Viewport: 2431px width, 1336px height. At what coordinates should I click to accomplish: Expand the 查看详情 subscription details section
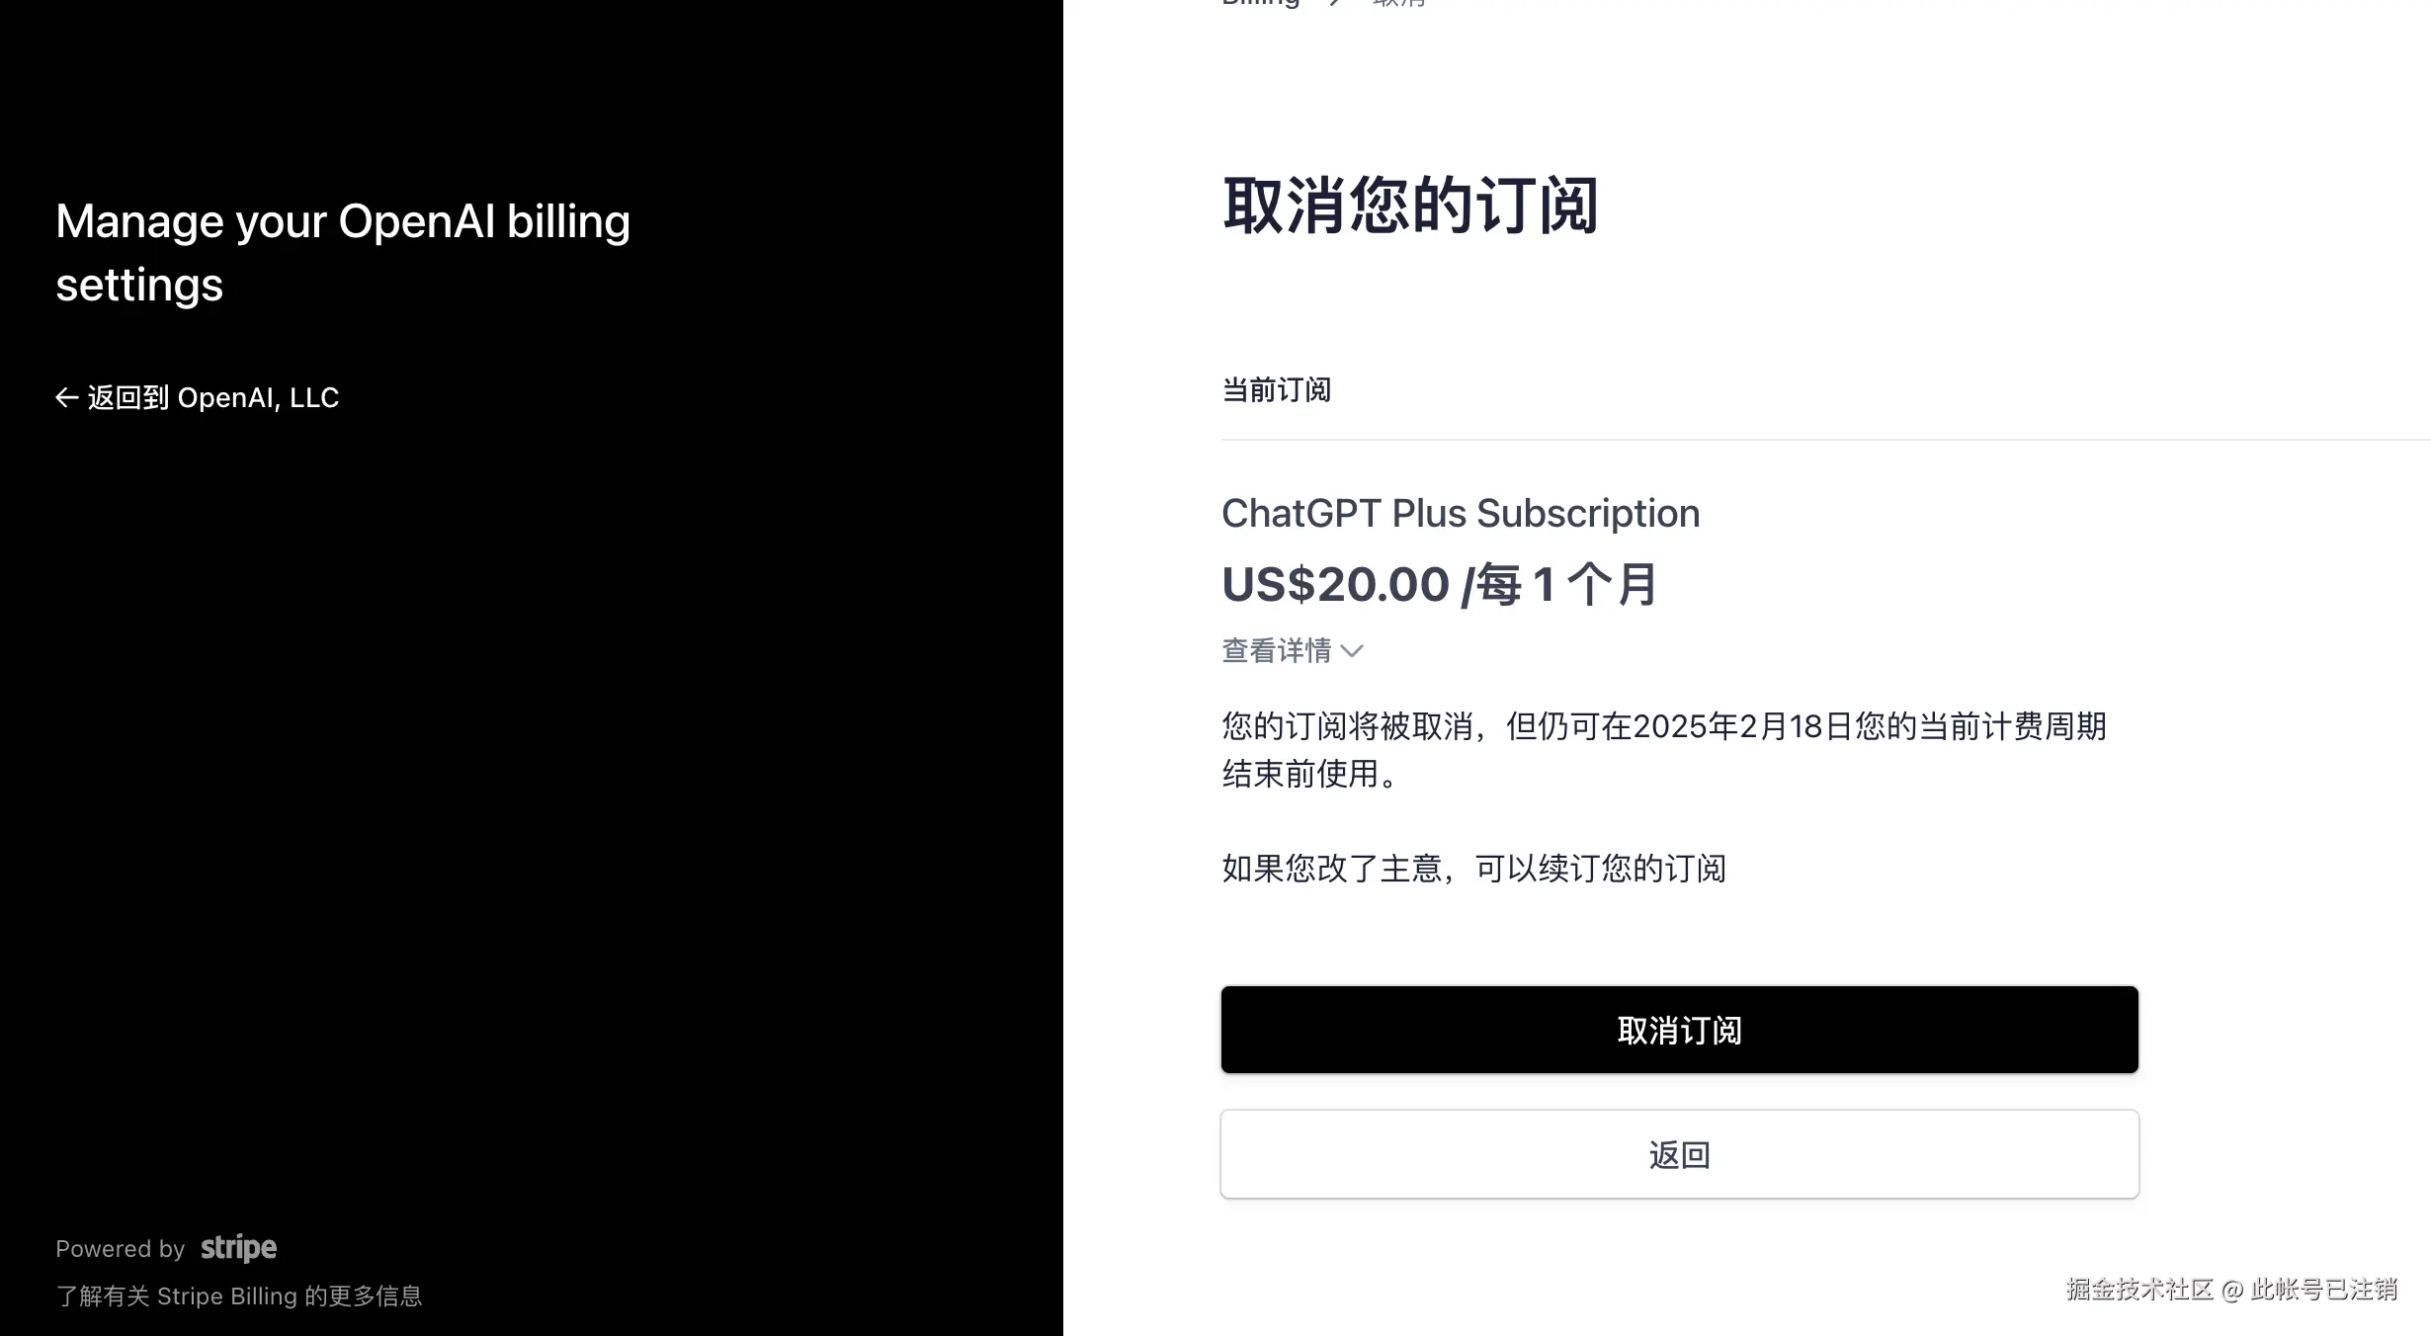[1276, 650]
